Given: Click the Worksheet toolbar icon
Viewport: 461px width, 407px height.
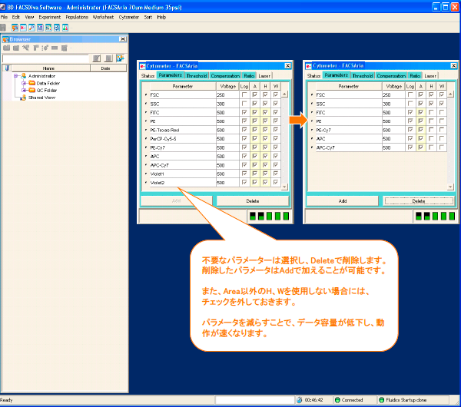Looking at the screenshot, I should [x=40, y=28].
